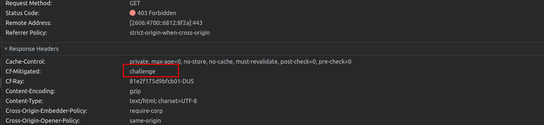This screenshot has height=125, width=544.
Task: Click the Cf-Ray header value
Action: 162,81
